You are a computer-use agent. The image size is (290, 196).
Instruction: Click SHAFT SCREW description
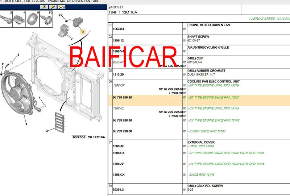(x=198, y=37)
